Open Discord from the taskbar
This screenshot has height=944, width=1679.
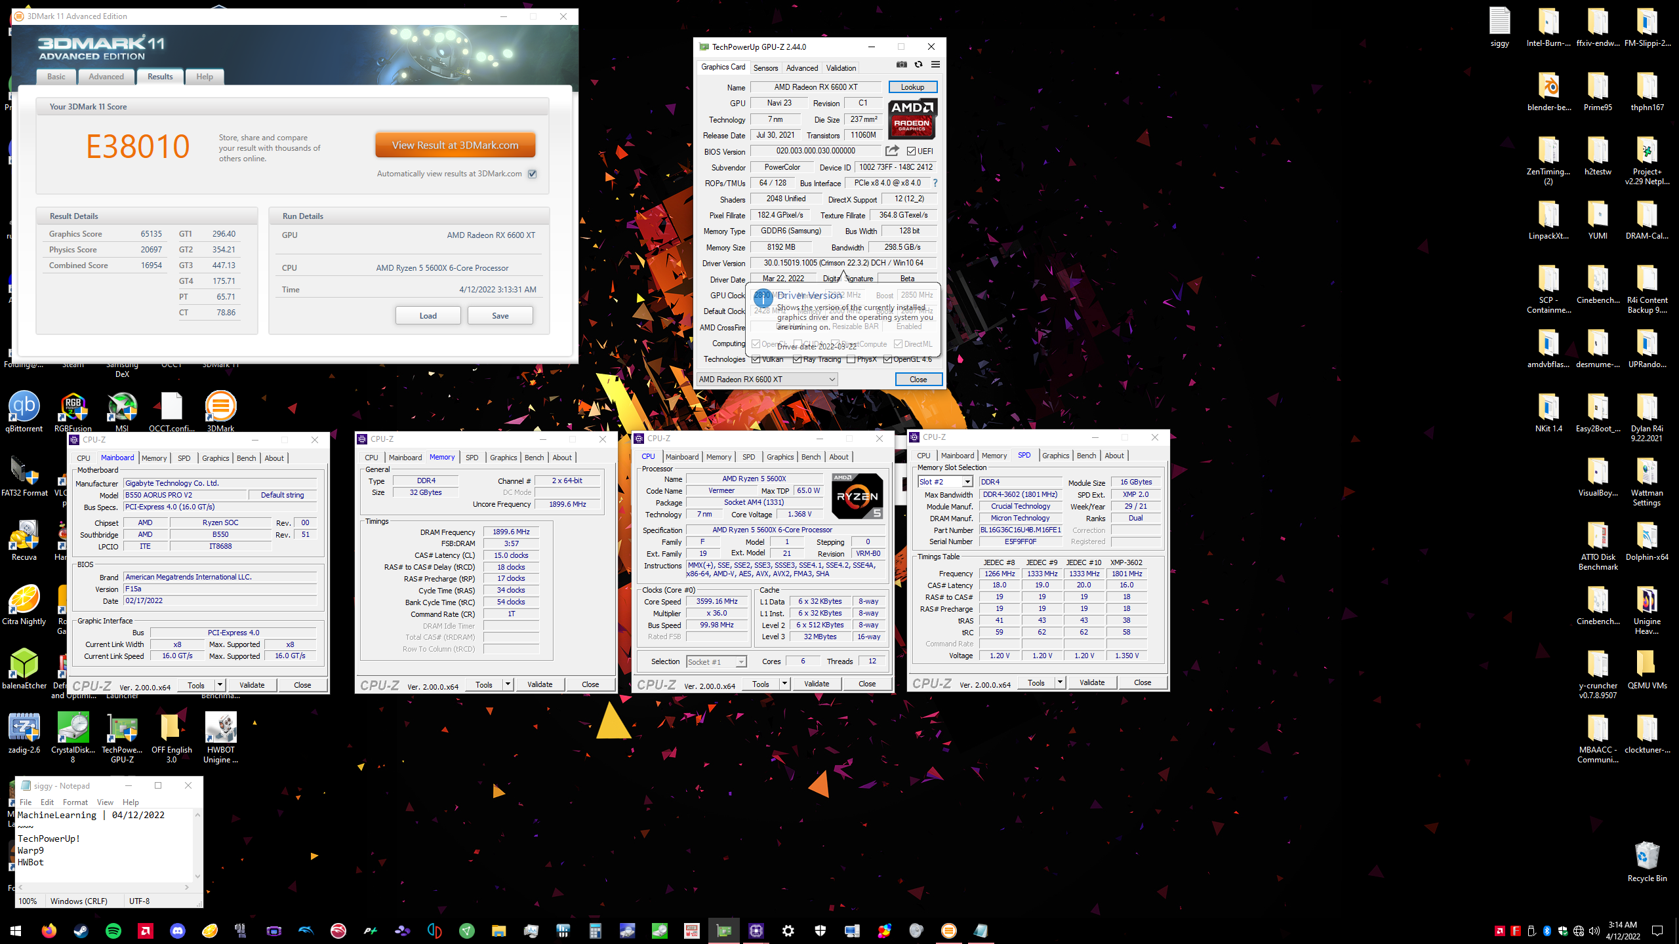click(x=178, y=930)
